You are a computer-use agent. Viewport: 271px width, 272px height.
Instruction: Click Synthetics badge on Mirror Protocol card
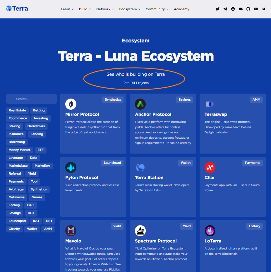click(113, 99)
